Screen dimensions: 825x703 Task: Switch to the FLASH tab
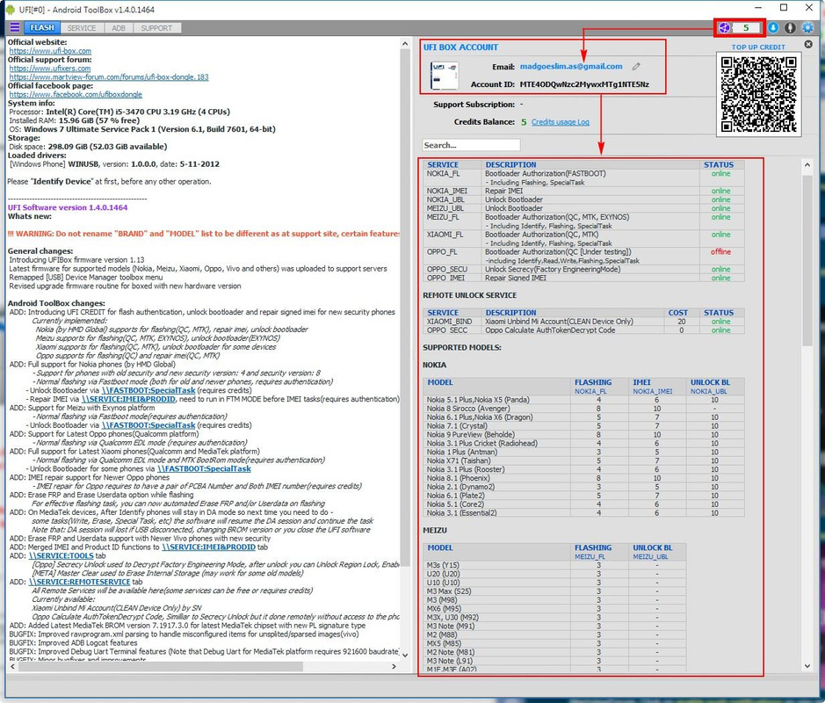click(42, 27)
